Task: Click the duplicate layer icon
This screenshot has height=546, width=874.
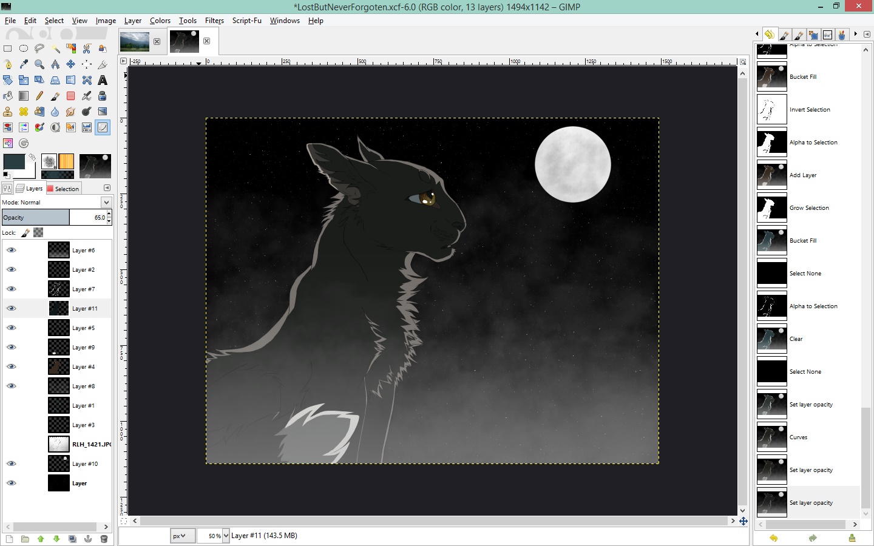Action: [x=72, y=539]
